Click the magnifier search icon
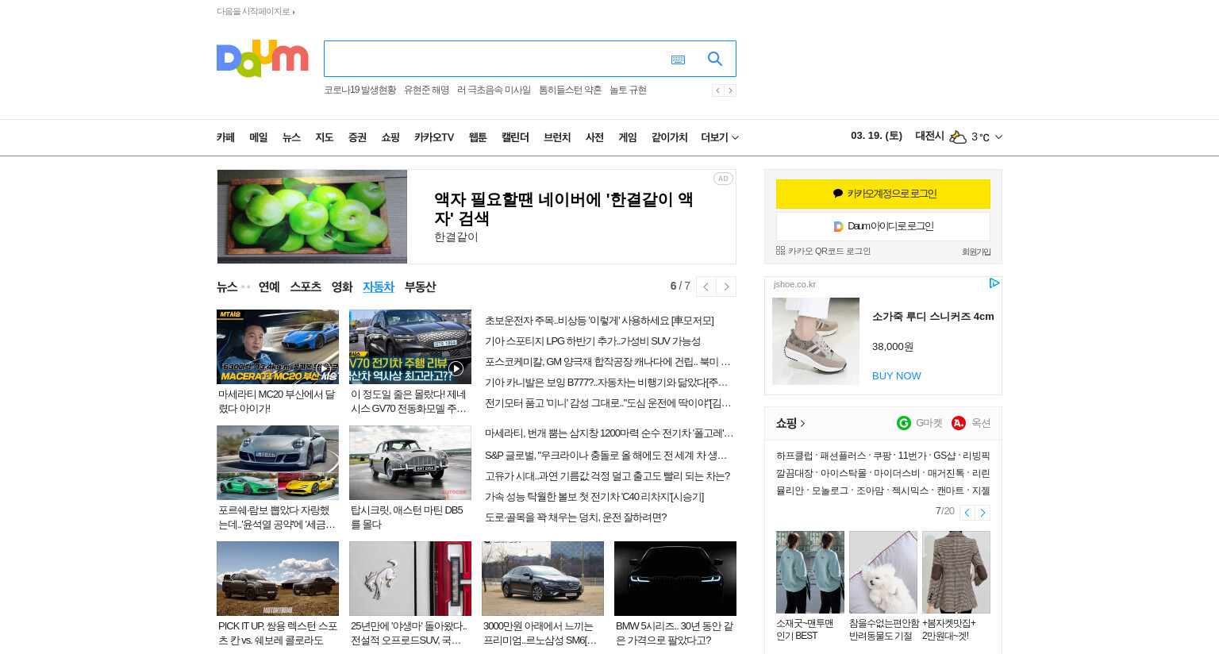 pyautogui.click(x=715, y=59)
